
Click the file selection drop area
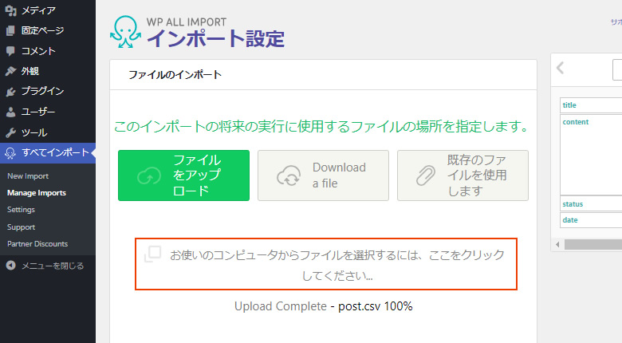coord(326,264)
